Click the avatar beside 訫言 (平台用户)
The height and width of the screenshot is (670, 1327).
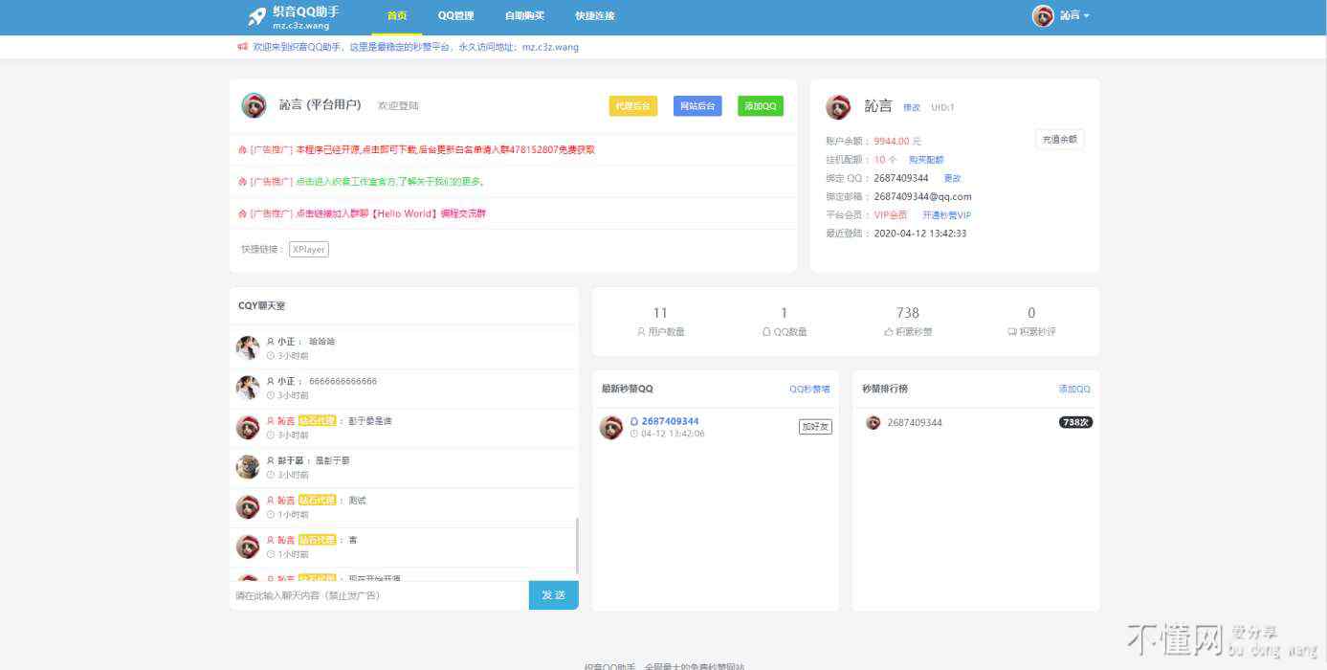254,105
